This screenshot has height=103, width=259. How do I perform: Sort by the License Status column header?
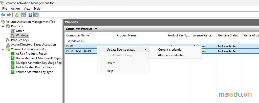[204, 35]
